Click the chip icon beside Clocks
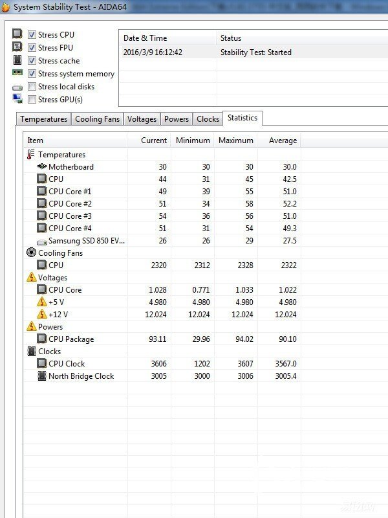Screen dimensions: 388x518 (31, 352)
